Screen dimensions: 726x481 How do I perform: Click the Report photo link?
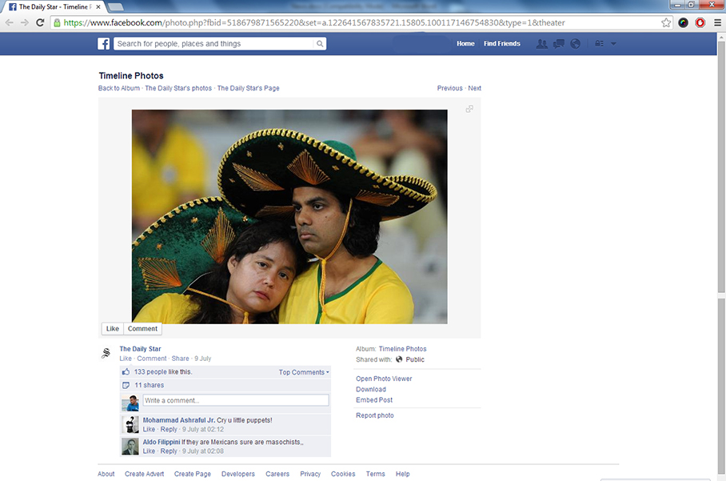coord(374,415)
